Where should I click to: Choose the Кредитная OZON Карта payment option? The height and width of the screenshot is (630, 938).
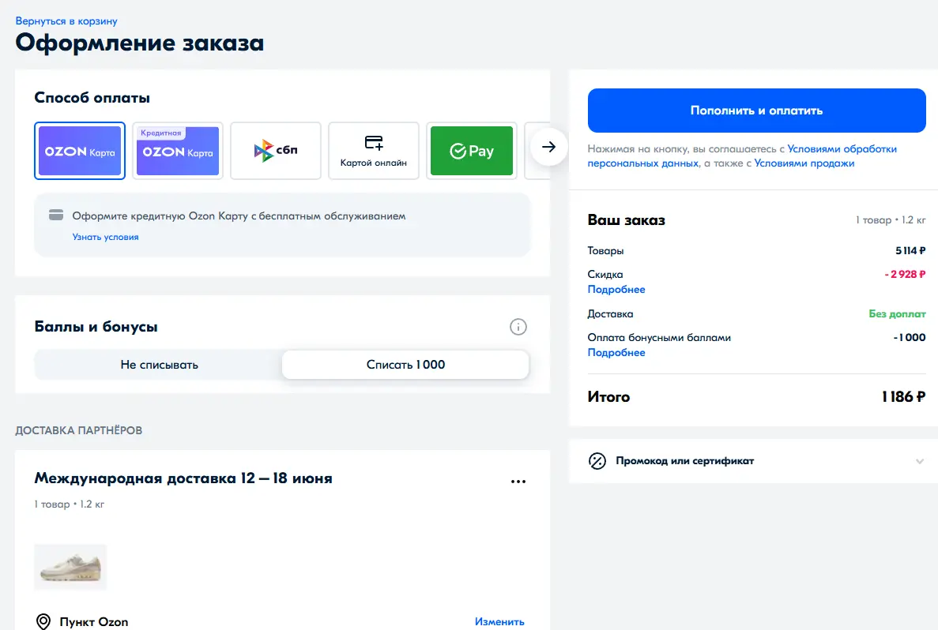click(x=178, y=151)
